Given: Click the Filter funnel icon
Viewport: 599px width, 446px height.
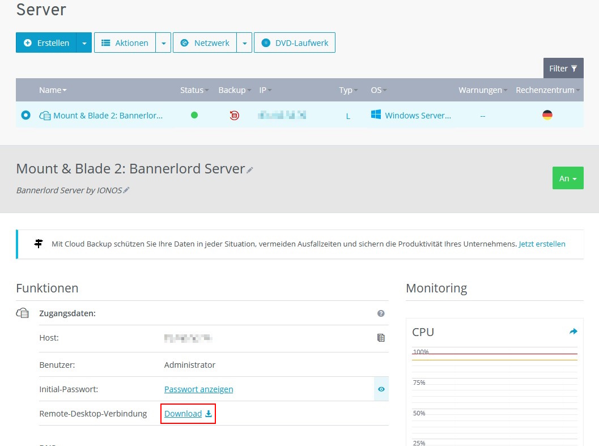Looking at the screenshot, I should click(574, 69).
